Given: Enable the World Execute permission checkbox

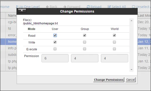Looking at the screenshot, I should coord(115,49).
